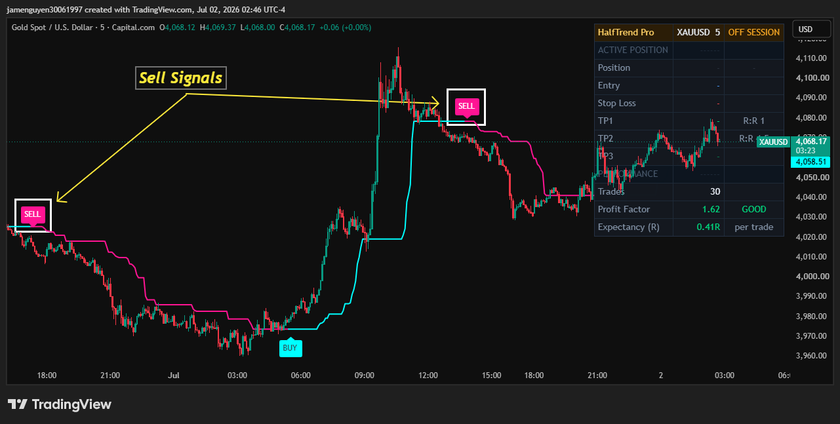Click the 4,100.00 price axis label
840x424 pixels.
(x=812, y=78)
